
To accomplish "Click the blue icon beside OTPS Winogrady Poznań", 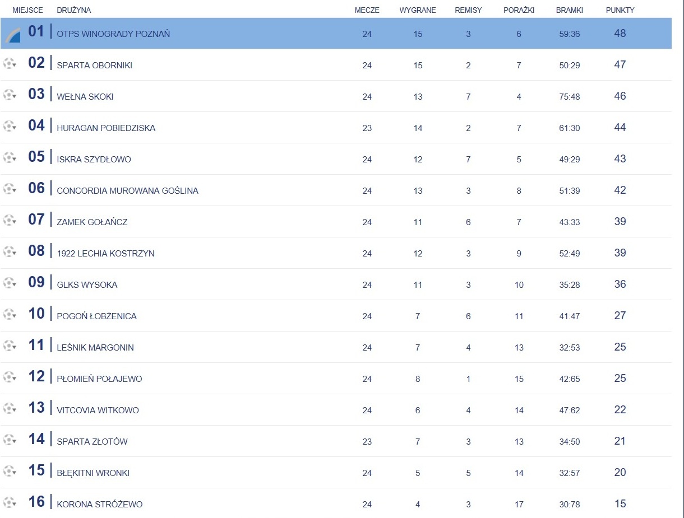I will pos(13,35).
